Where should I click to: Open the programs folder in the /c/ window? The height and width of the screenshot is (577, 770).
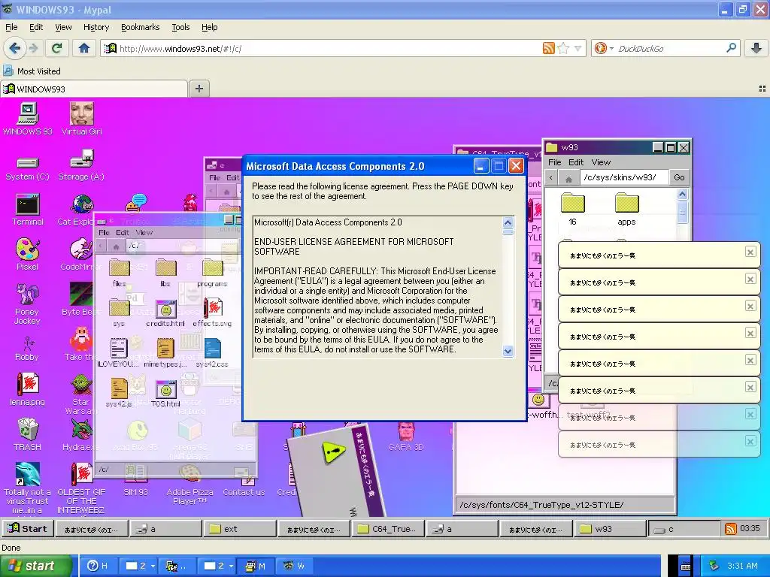[212, 273]
